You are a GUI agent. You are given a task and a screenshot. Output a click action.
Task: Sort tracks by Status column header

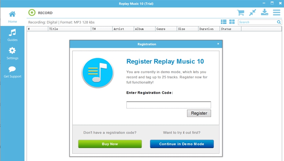click(230, 29)
